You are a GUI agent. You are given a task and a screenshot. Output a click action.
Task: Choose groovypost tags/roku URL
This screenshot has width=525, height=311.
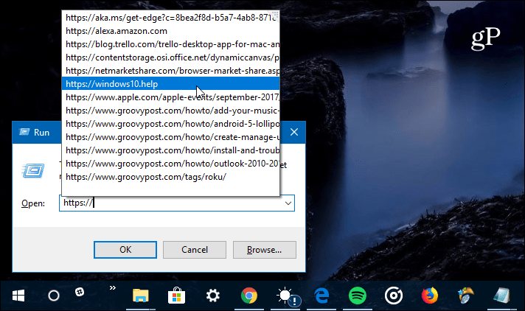[x=170, y=177]
